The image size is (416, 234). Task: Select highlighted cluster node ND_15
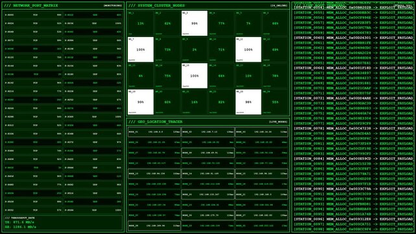[x=195, y=76]
